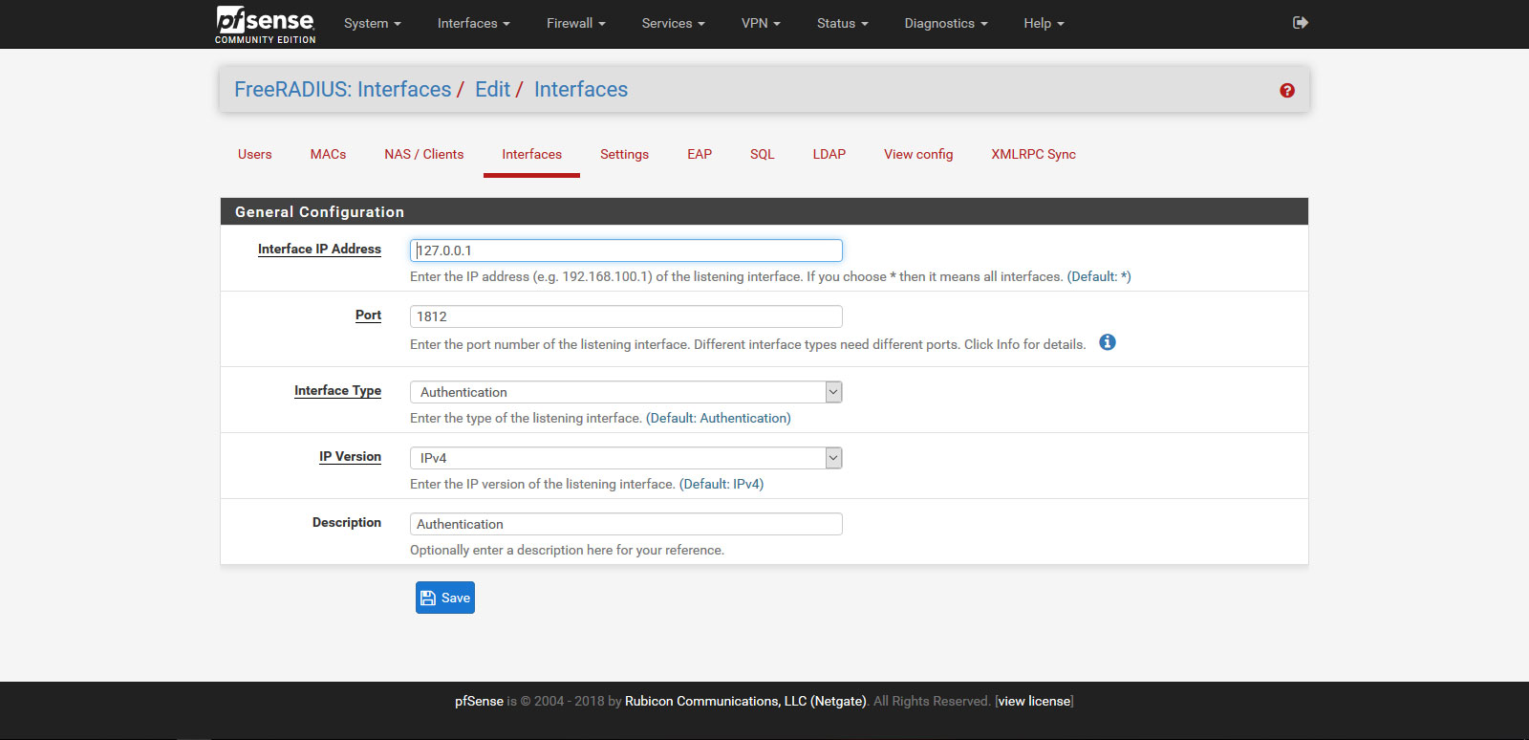Click the Interface IP Address field
Screen dimensions: 1529x740
pos(626,250)
